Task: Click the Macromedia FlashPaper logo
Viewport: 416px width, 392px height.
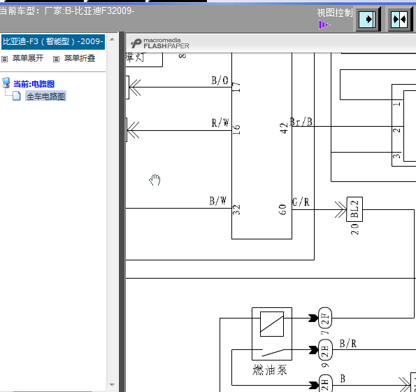Action: pos(160,43)
